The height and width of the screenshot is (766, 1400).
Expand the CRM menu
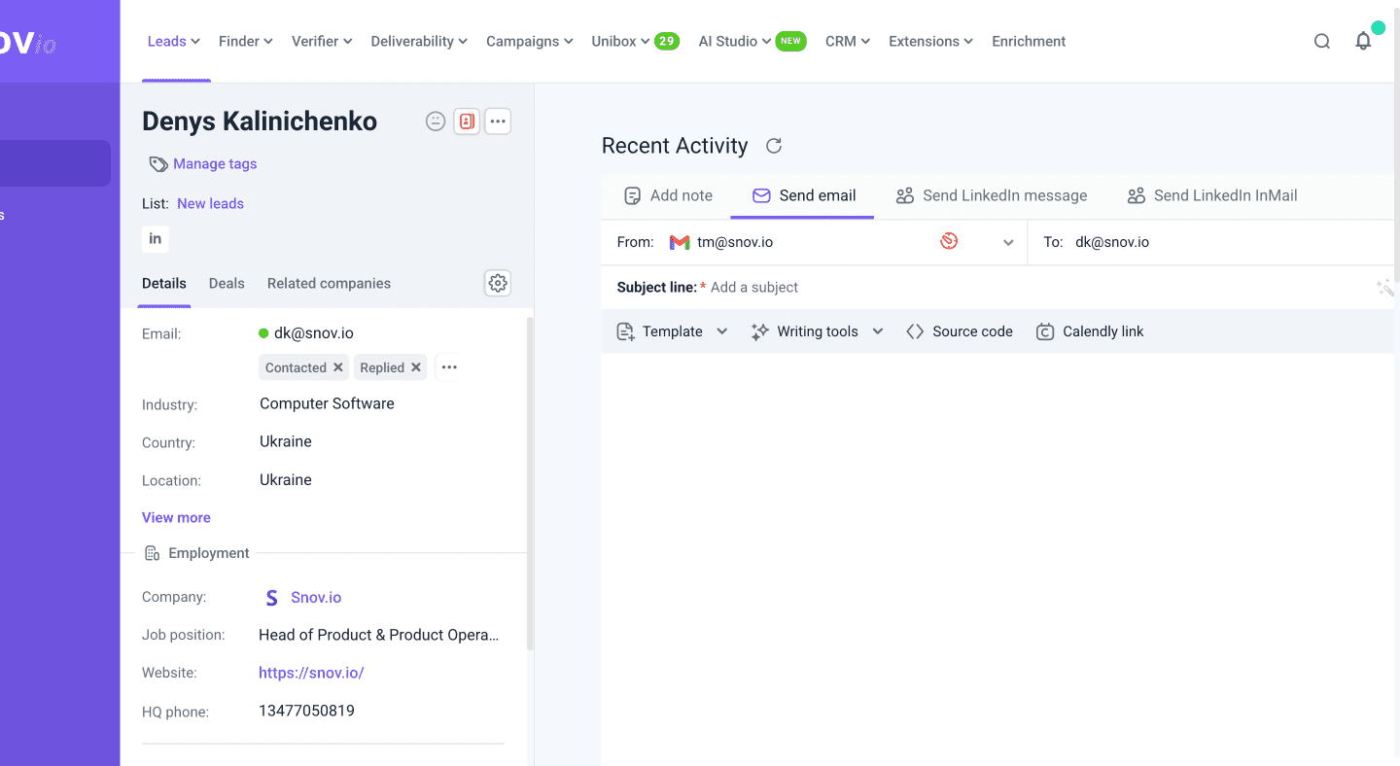[847, 41]
